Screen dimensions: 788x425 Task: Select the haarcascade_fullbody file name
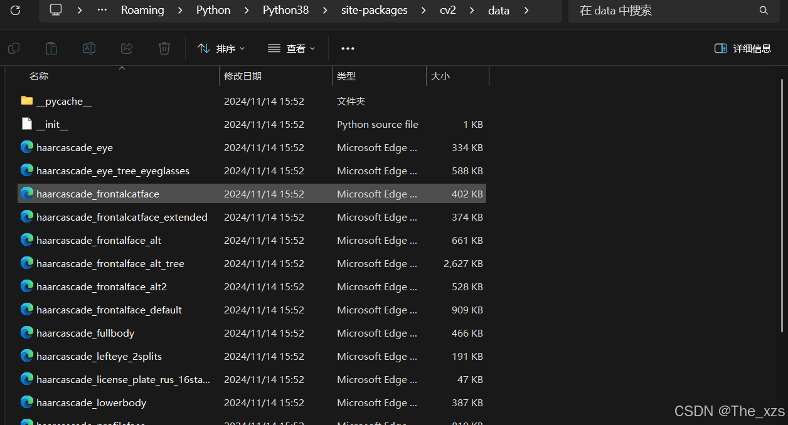pyautogui.click(x=85, y=333)
